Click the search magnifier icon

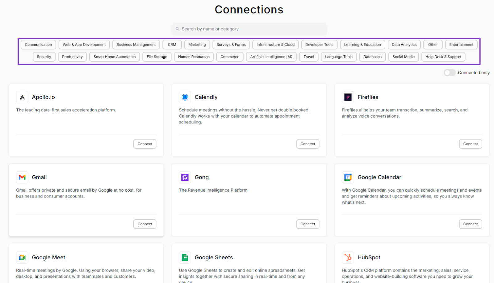click(x=178, y=29)
